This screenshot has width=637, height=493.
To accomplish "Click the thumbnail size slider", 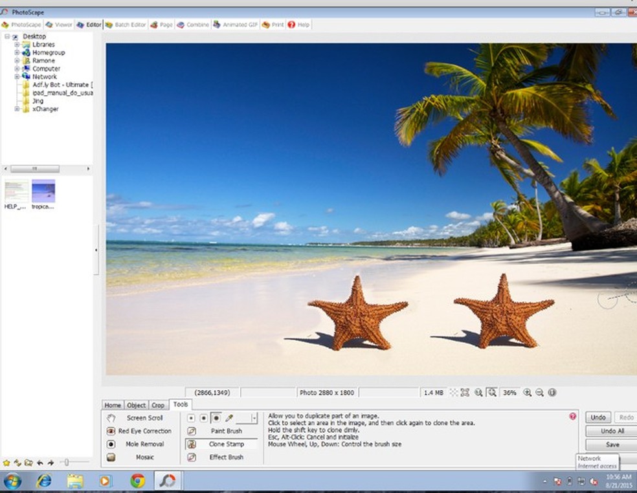I will [66, 462].
